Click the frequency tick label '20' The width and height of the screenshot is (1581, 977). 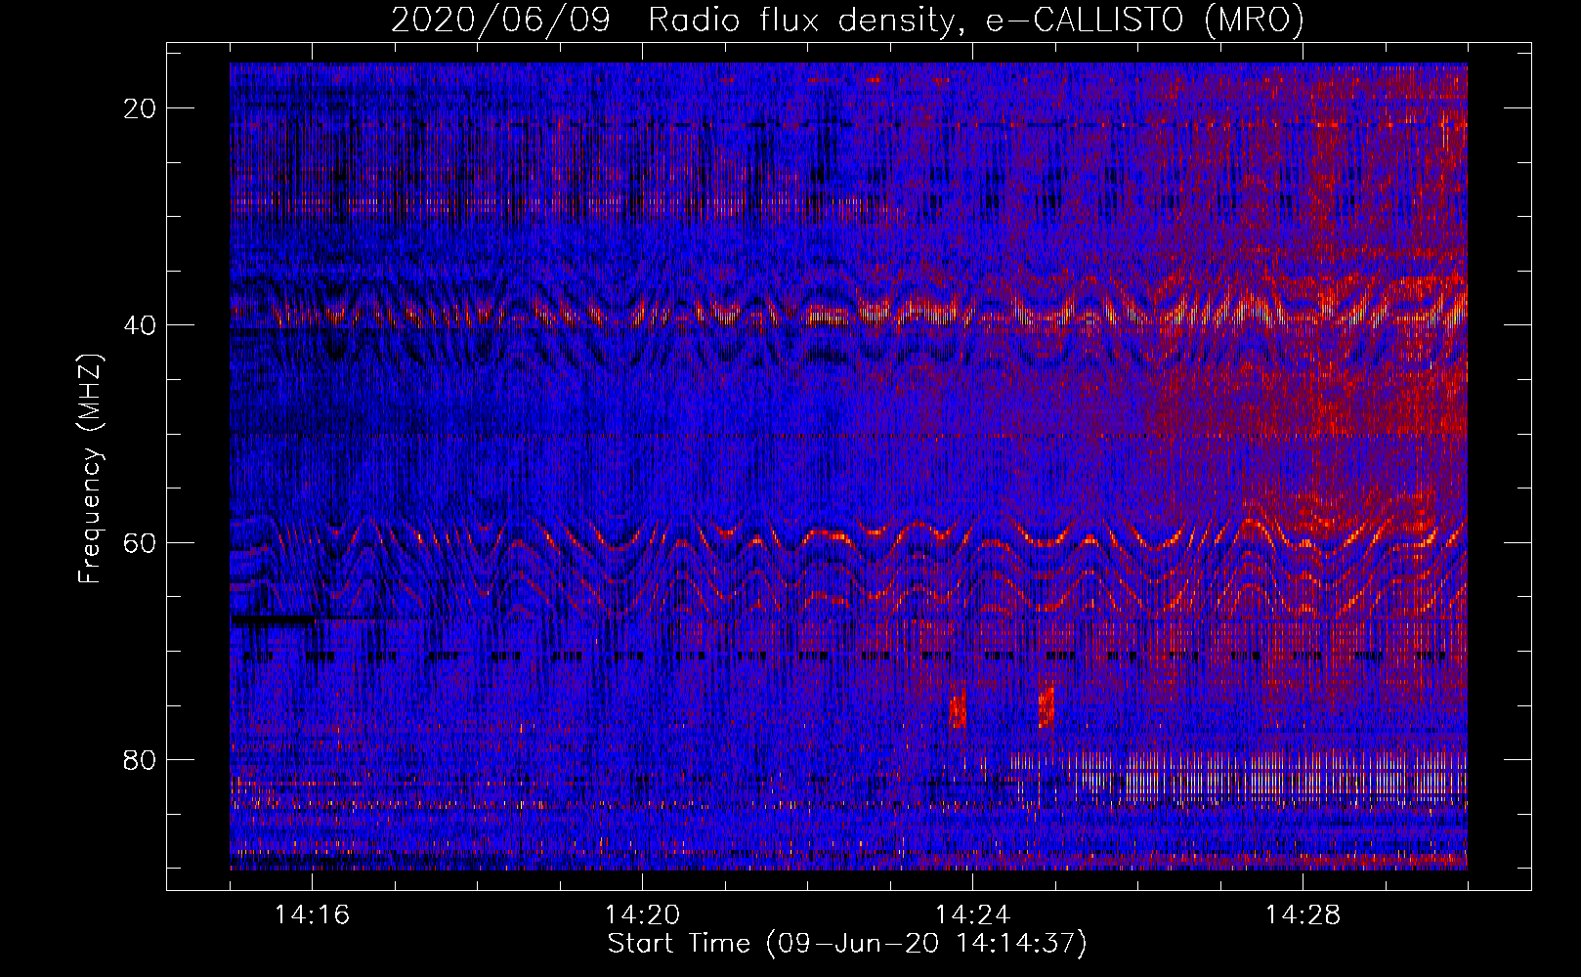point(141,108)
